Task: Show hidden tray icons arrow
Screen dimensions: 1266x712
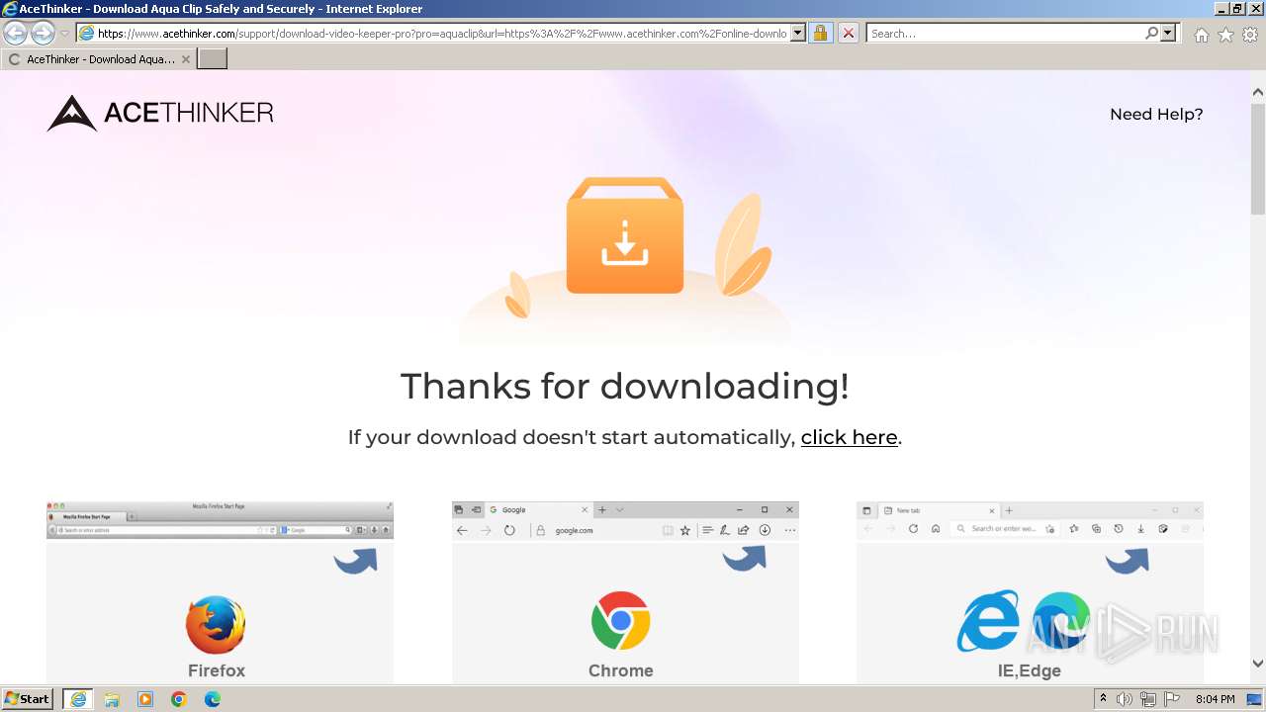Action: coord(1103,699)
